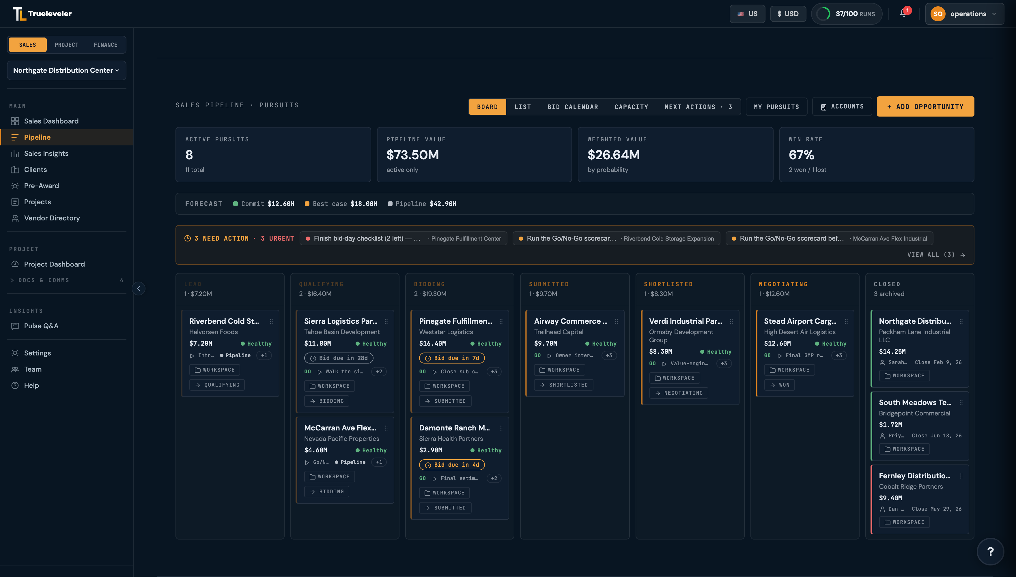Open Workspace for Airway Commerce card
The image size is (1016, 577).
click(559, 370)
